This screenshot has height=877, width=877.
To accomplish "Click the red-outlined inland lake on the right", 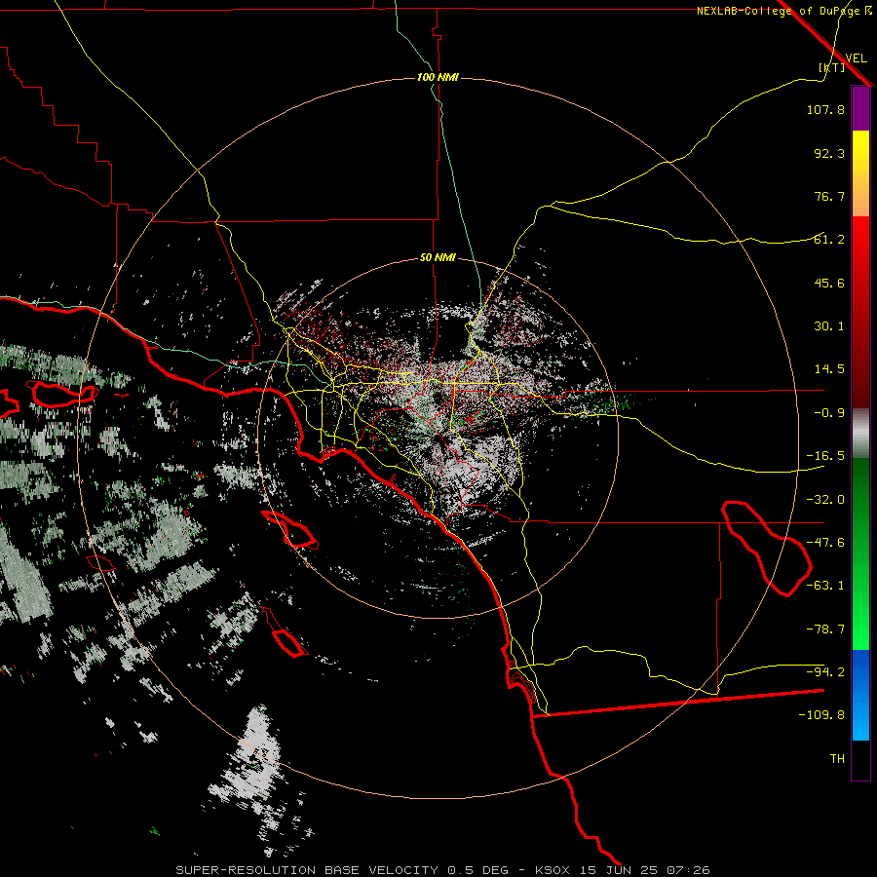I will click(x=766, y=548).
